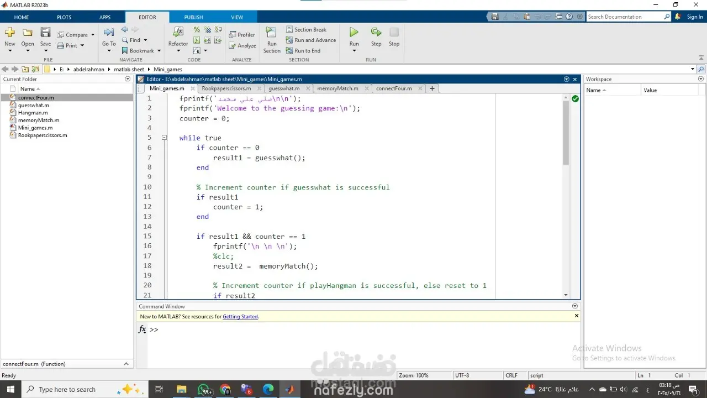Click the back navigation arrow in Navigate group
Viewport: 707px width, 398px height.
[124, 29]
